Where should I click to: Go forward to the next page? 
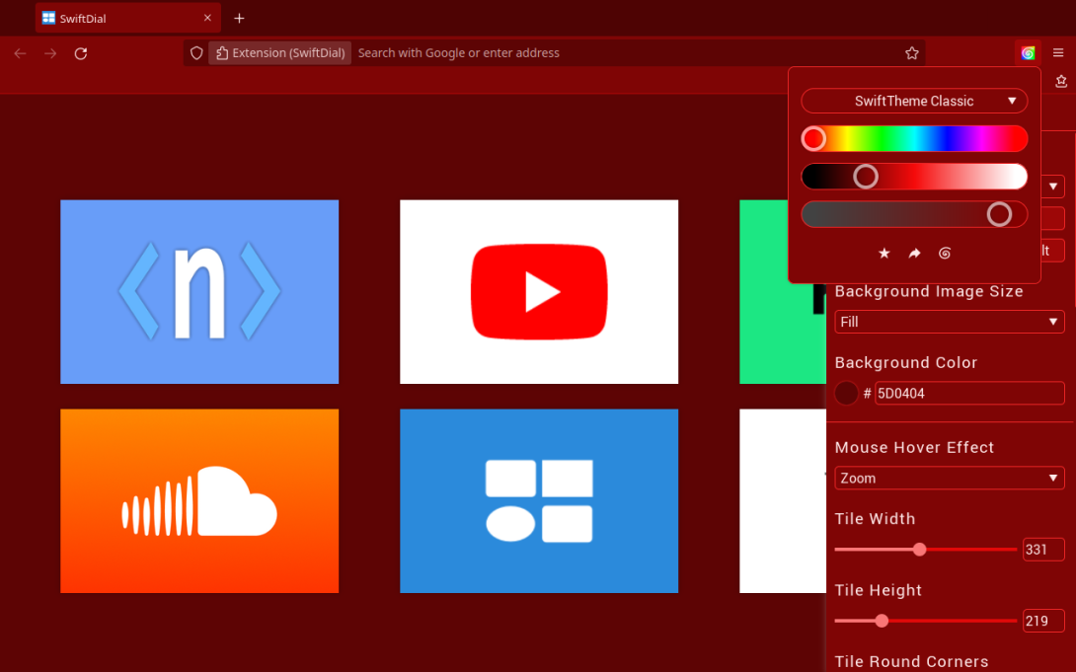click(50, 53)
